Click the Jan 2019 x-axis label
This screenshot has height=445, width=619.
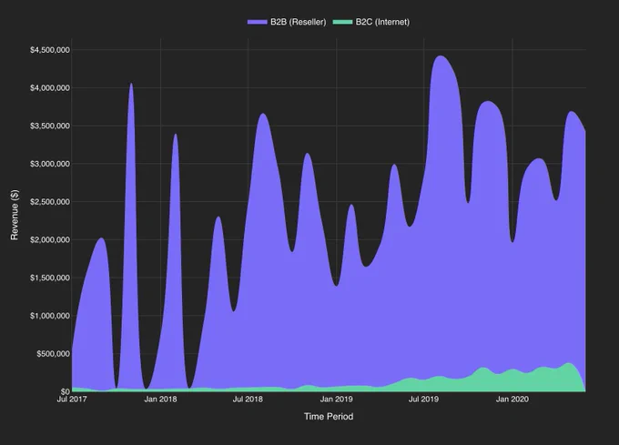pyautogui.click(x=336, y=399)
